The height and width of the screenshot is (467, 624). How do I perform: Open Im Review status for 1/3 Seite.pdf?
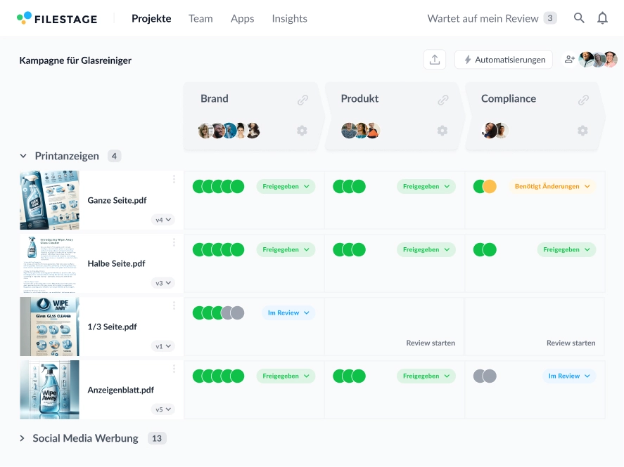288,313
